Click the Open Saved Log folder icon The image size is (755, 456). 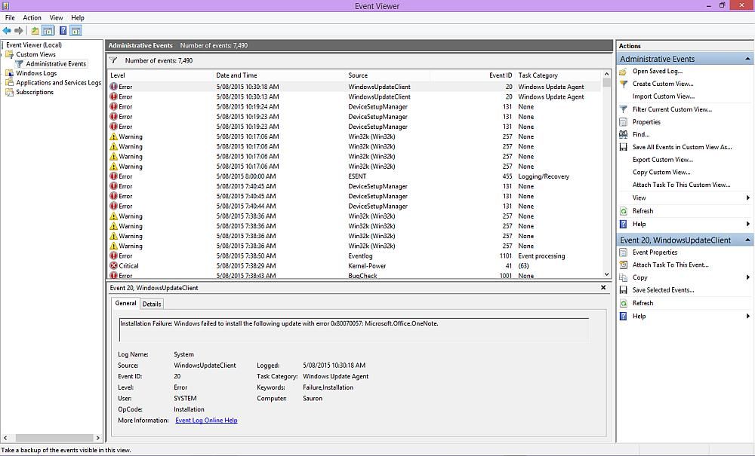click(624, 72)
